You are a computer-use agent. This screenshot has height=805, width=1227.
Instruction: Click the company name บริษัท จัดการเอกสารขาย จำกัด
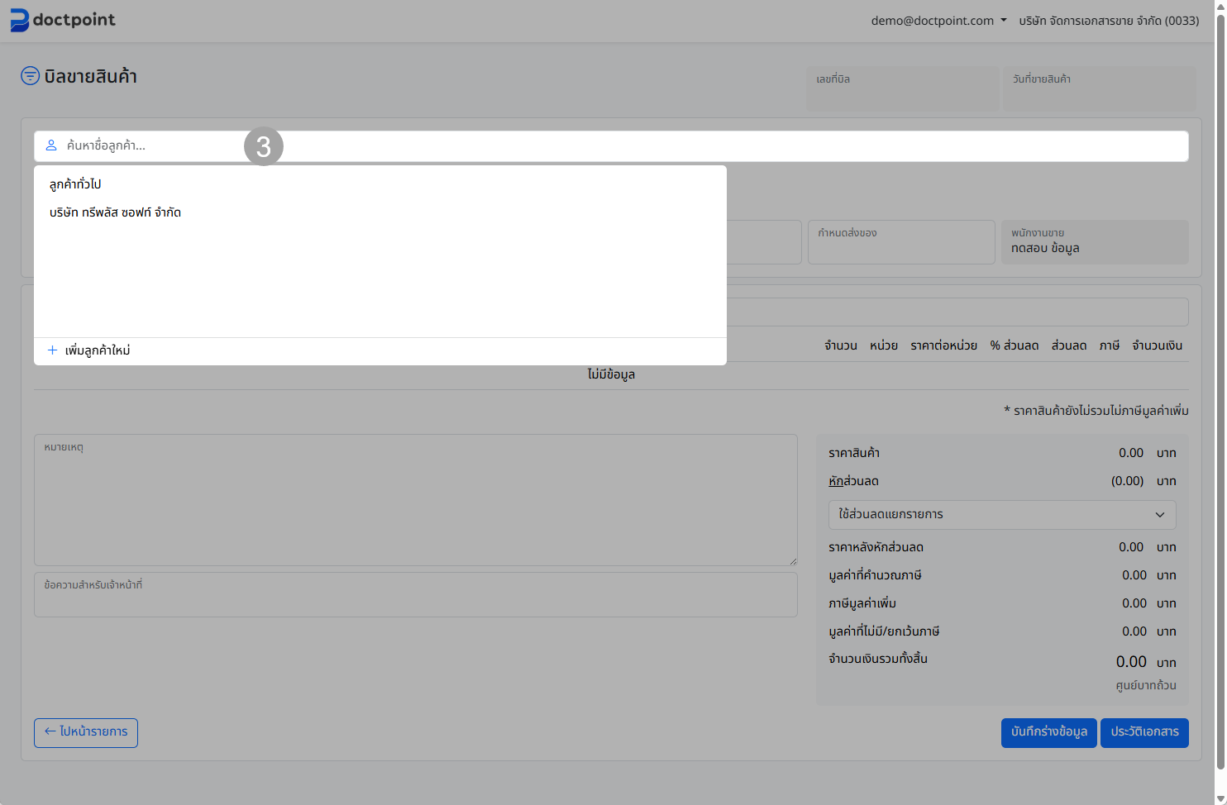click(1108, 21)
